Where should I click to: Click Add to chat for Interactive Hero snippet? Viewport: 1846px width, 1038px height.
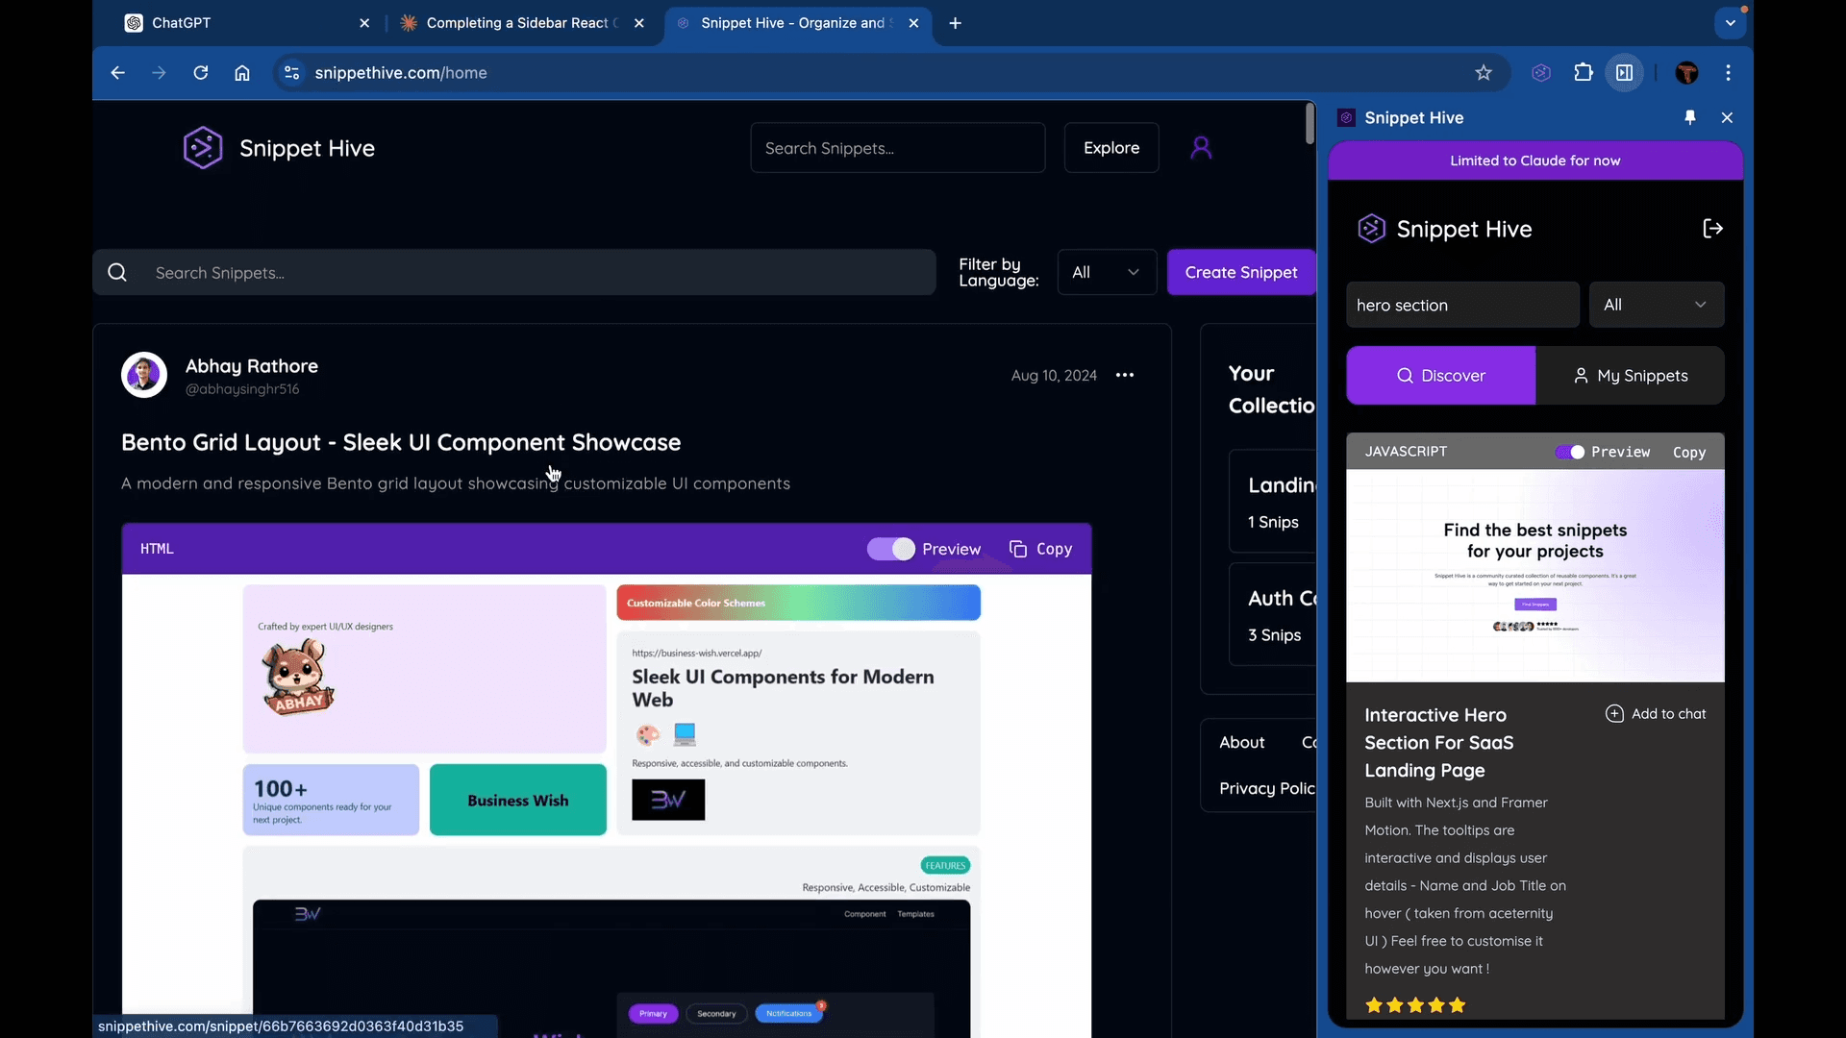[x=1656, y=713]
